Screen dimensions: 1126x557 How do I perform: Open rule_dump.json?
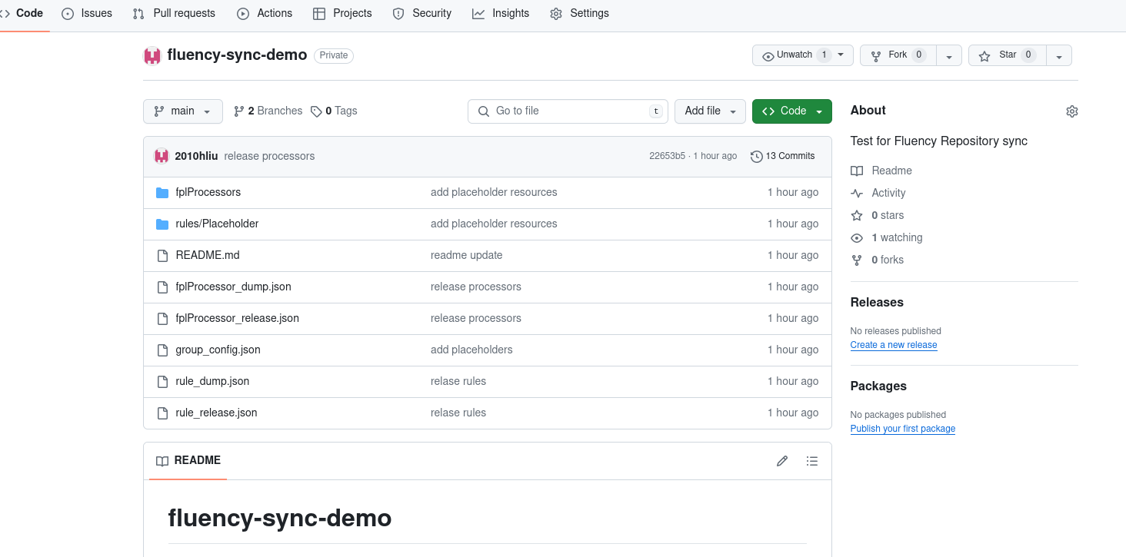coord(212,381)
